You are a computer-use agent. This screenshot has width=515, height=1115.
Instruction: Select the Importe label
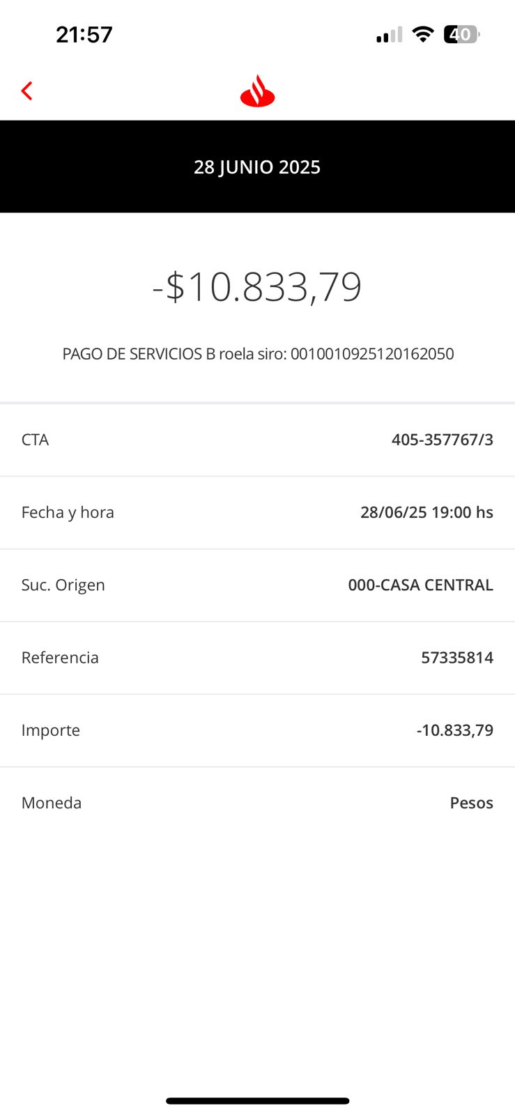[51, 730]
